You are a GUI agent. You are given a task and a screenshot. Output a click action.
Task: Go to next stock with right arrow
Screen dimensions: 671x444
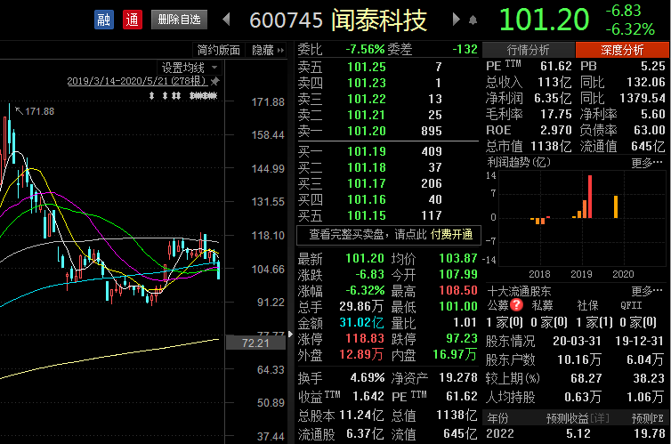click(457, 20)
